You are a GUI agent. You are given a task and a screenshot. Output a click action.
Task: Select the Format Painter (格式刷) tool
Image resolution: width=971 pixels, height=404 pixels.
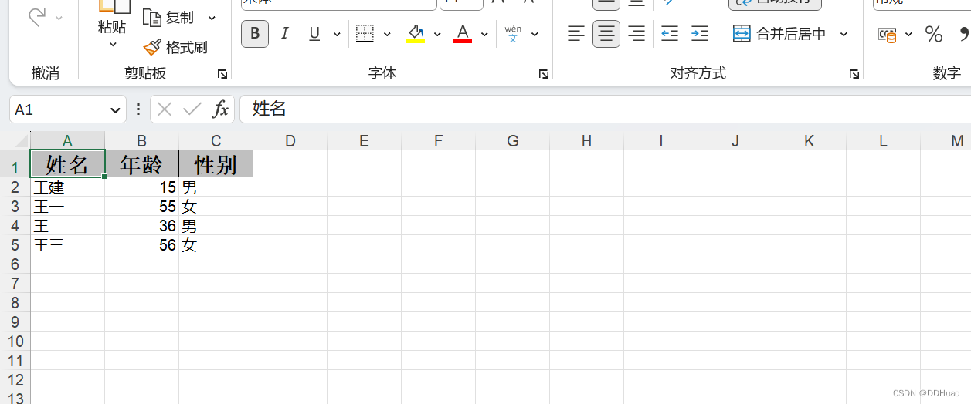(x=175, y=48)
